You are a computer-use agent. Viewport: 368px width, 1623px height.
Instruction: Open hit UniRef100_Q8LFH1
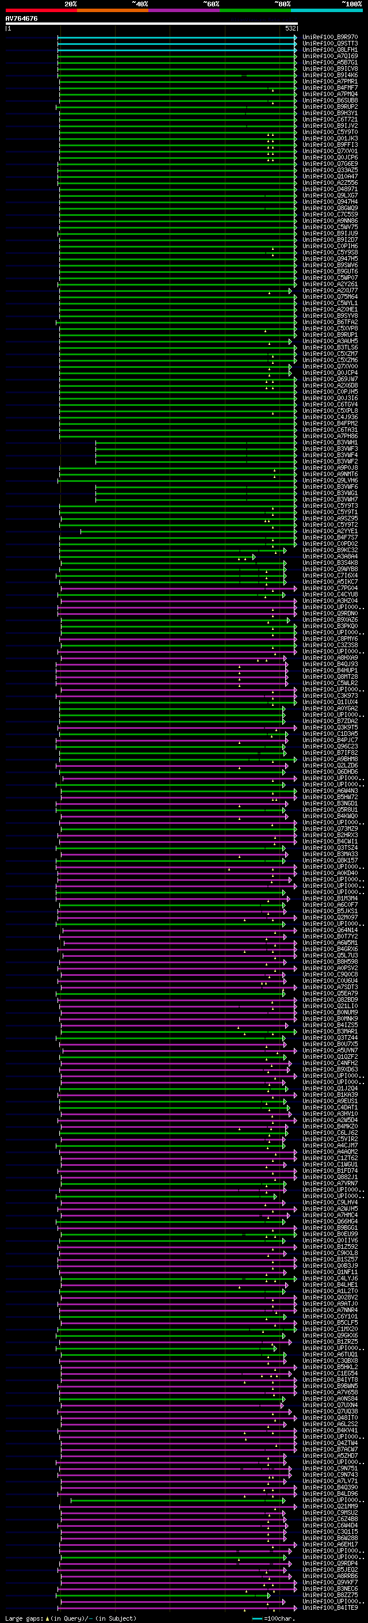(x=330, y=50)
